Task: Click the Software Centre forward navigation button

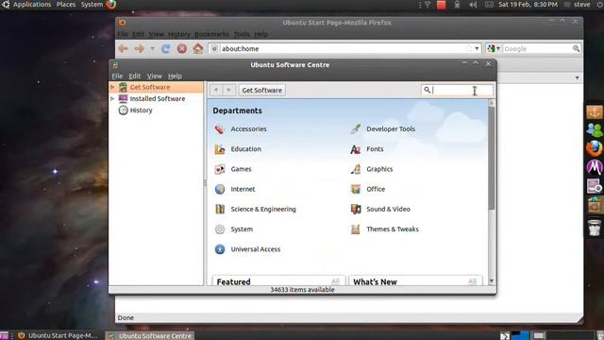Action: [228, 91]
